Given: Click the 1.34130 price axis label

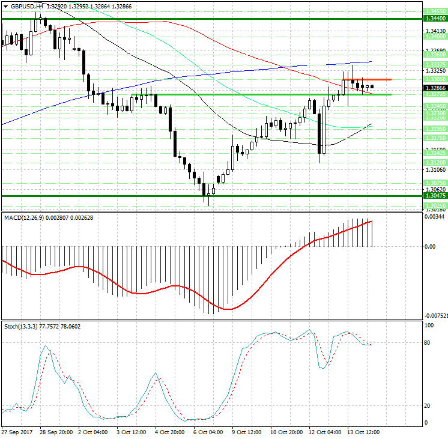Looking at the screenshot, I should point(435,31).
